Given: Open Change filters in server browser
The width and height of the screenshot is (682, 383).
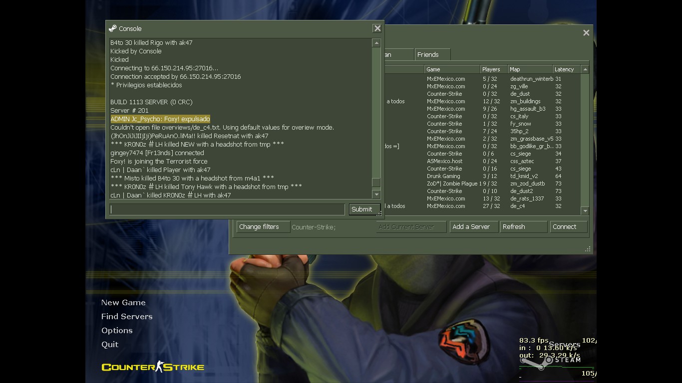Looking at the screenshot, I should (263, 227).
